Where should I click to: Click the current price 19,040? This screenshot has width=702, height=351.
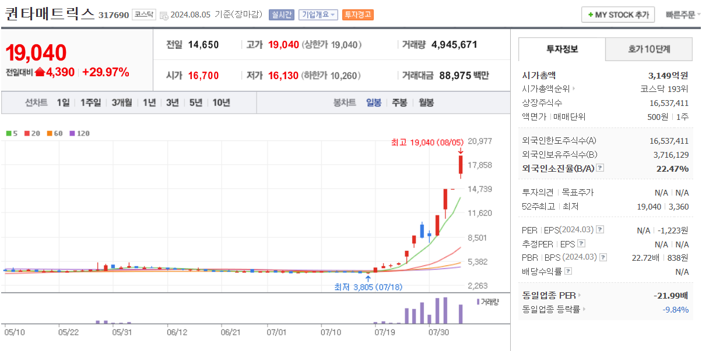coord(36,53)
